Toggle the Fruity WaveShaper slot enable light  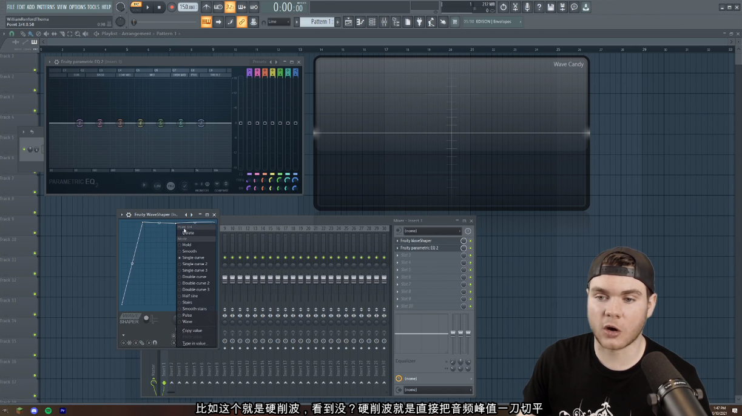470,241
